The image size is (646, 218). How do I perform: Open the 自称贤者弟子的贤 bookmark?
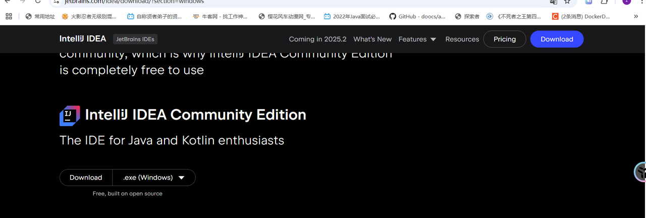click(154, 16)
